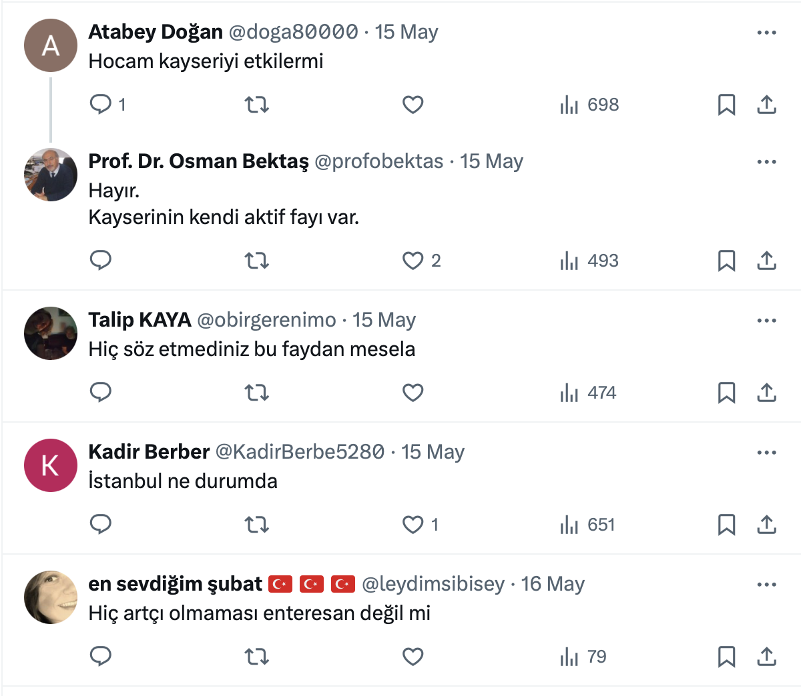
Task: Like Prof. Dr. Osman Bektaş's reply
Action: pyautogui.click(x=413, y=261)
